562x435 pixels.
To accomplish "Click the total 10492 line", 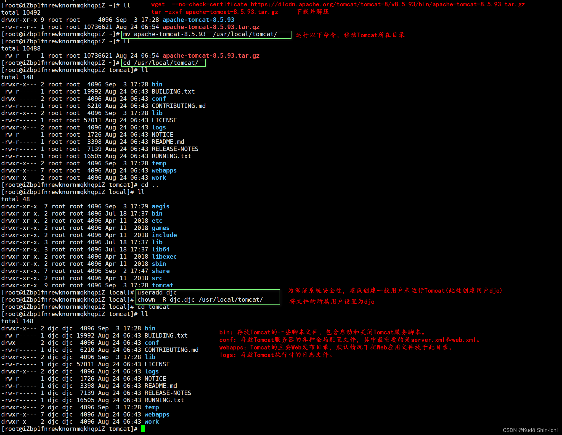I will (21, 13).
